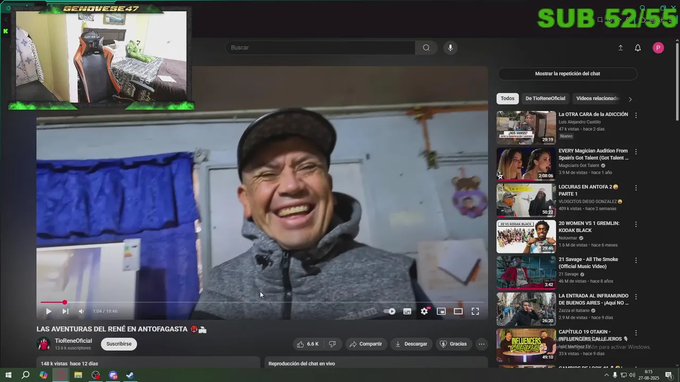
Task: Open File Explorer from the taskbar
Action: [78, 375]
